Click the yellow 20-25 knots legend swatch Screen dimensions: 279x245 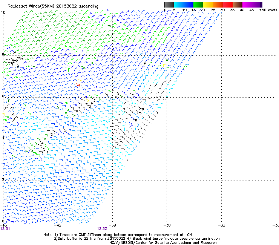point(208,5)
